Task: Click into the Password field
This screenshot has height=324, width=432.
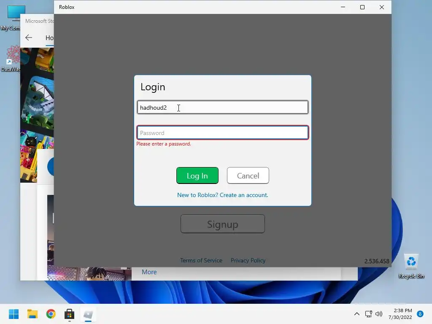Action: [x=223, y=132]
